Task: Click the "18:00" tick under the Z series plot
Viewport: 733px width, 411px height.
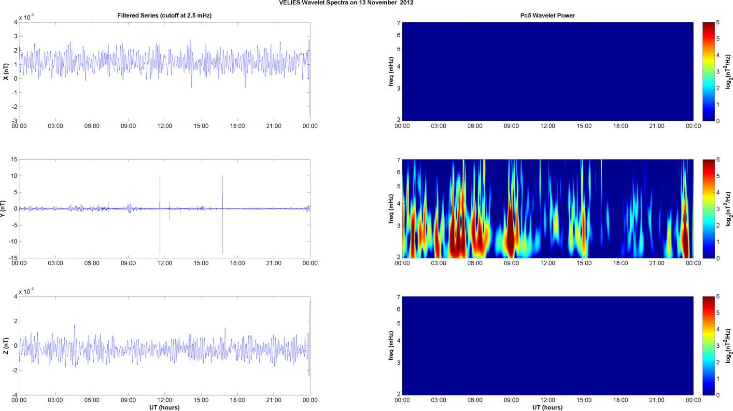Action: [237, 400]
